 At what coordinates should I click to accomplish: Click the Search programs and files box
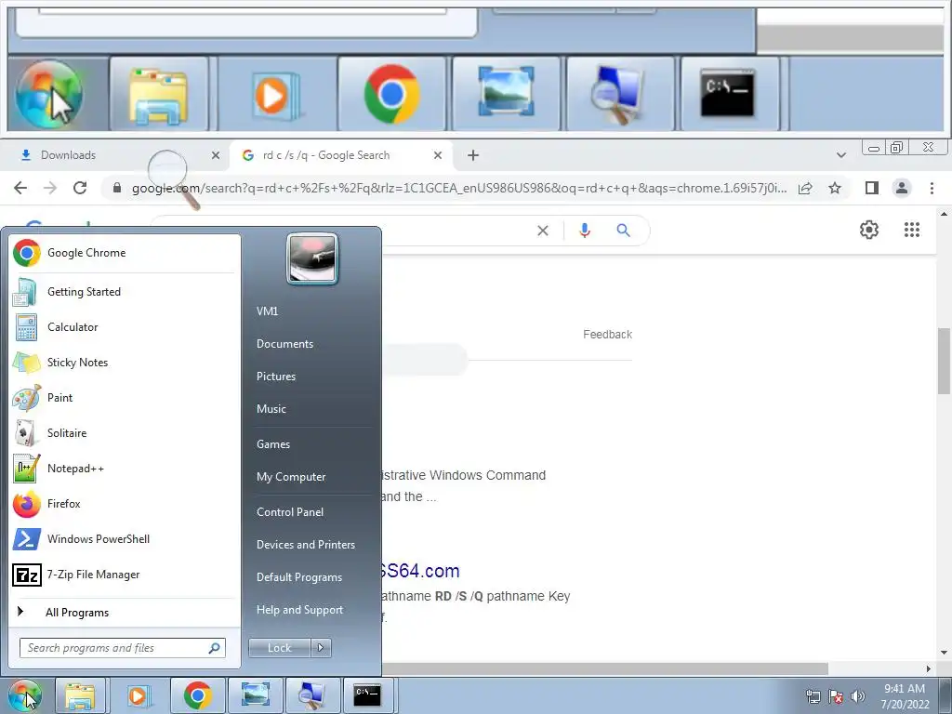122,648
